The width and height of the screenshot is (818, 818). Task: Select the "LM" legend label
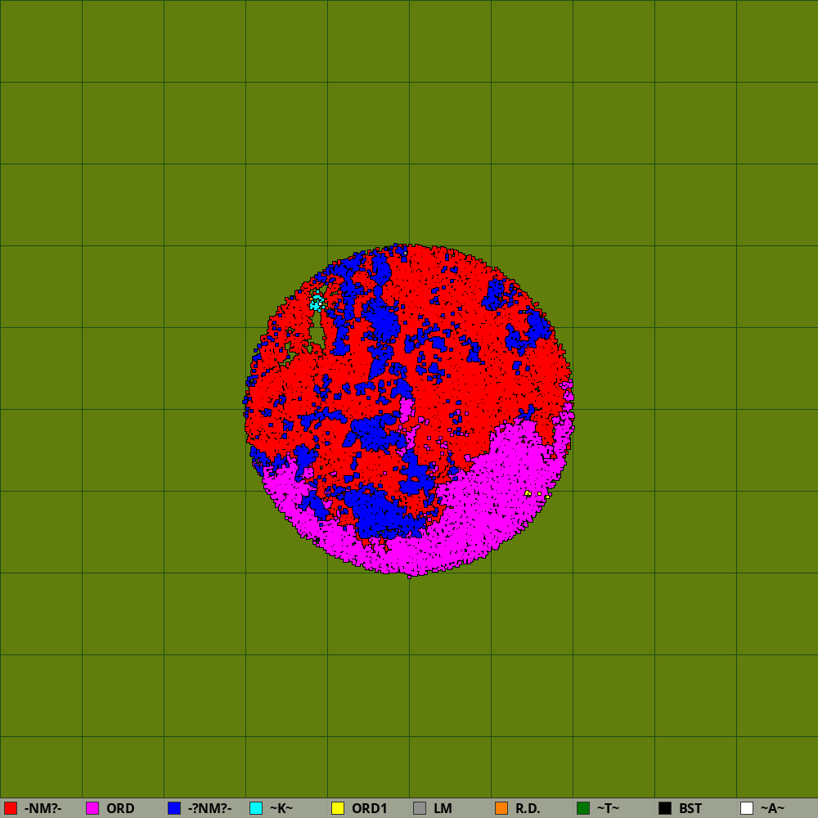(x=443, y=808)
